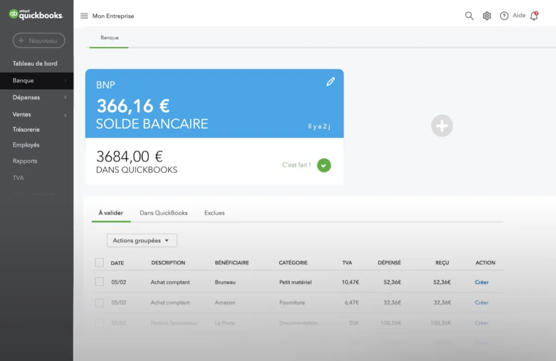The height and width of the screenshot is (361, 556).
Task: Select the Banque tab at top
Action: [x=109, y=38]
